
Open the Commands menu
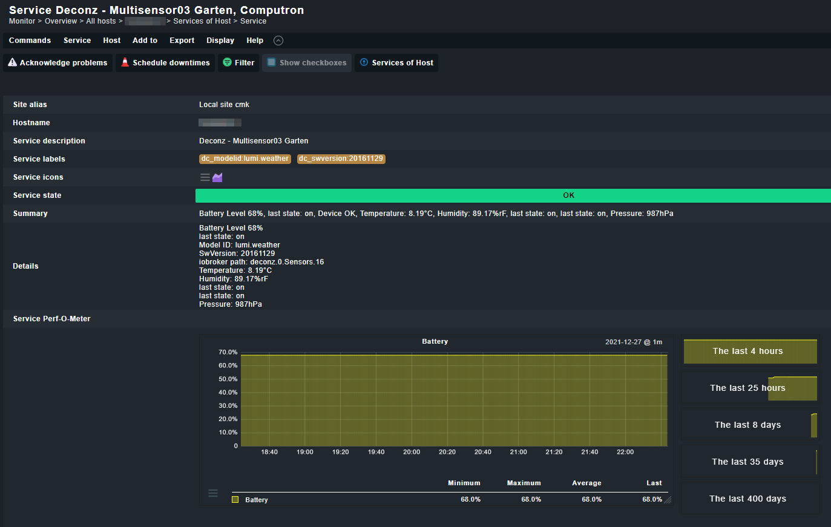coord(30,41)
